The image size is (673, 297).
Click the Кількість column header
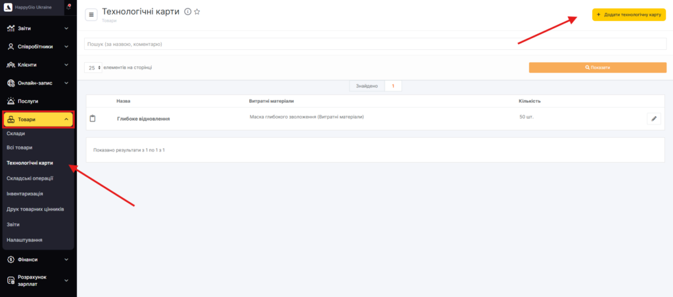click(530, 101)
